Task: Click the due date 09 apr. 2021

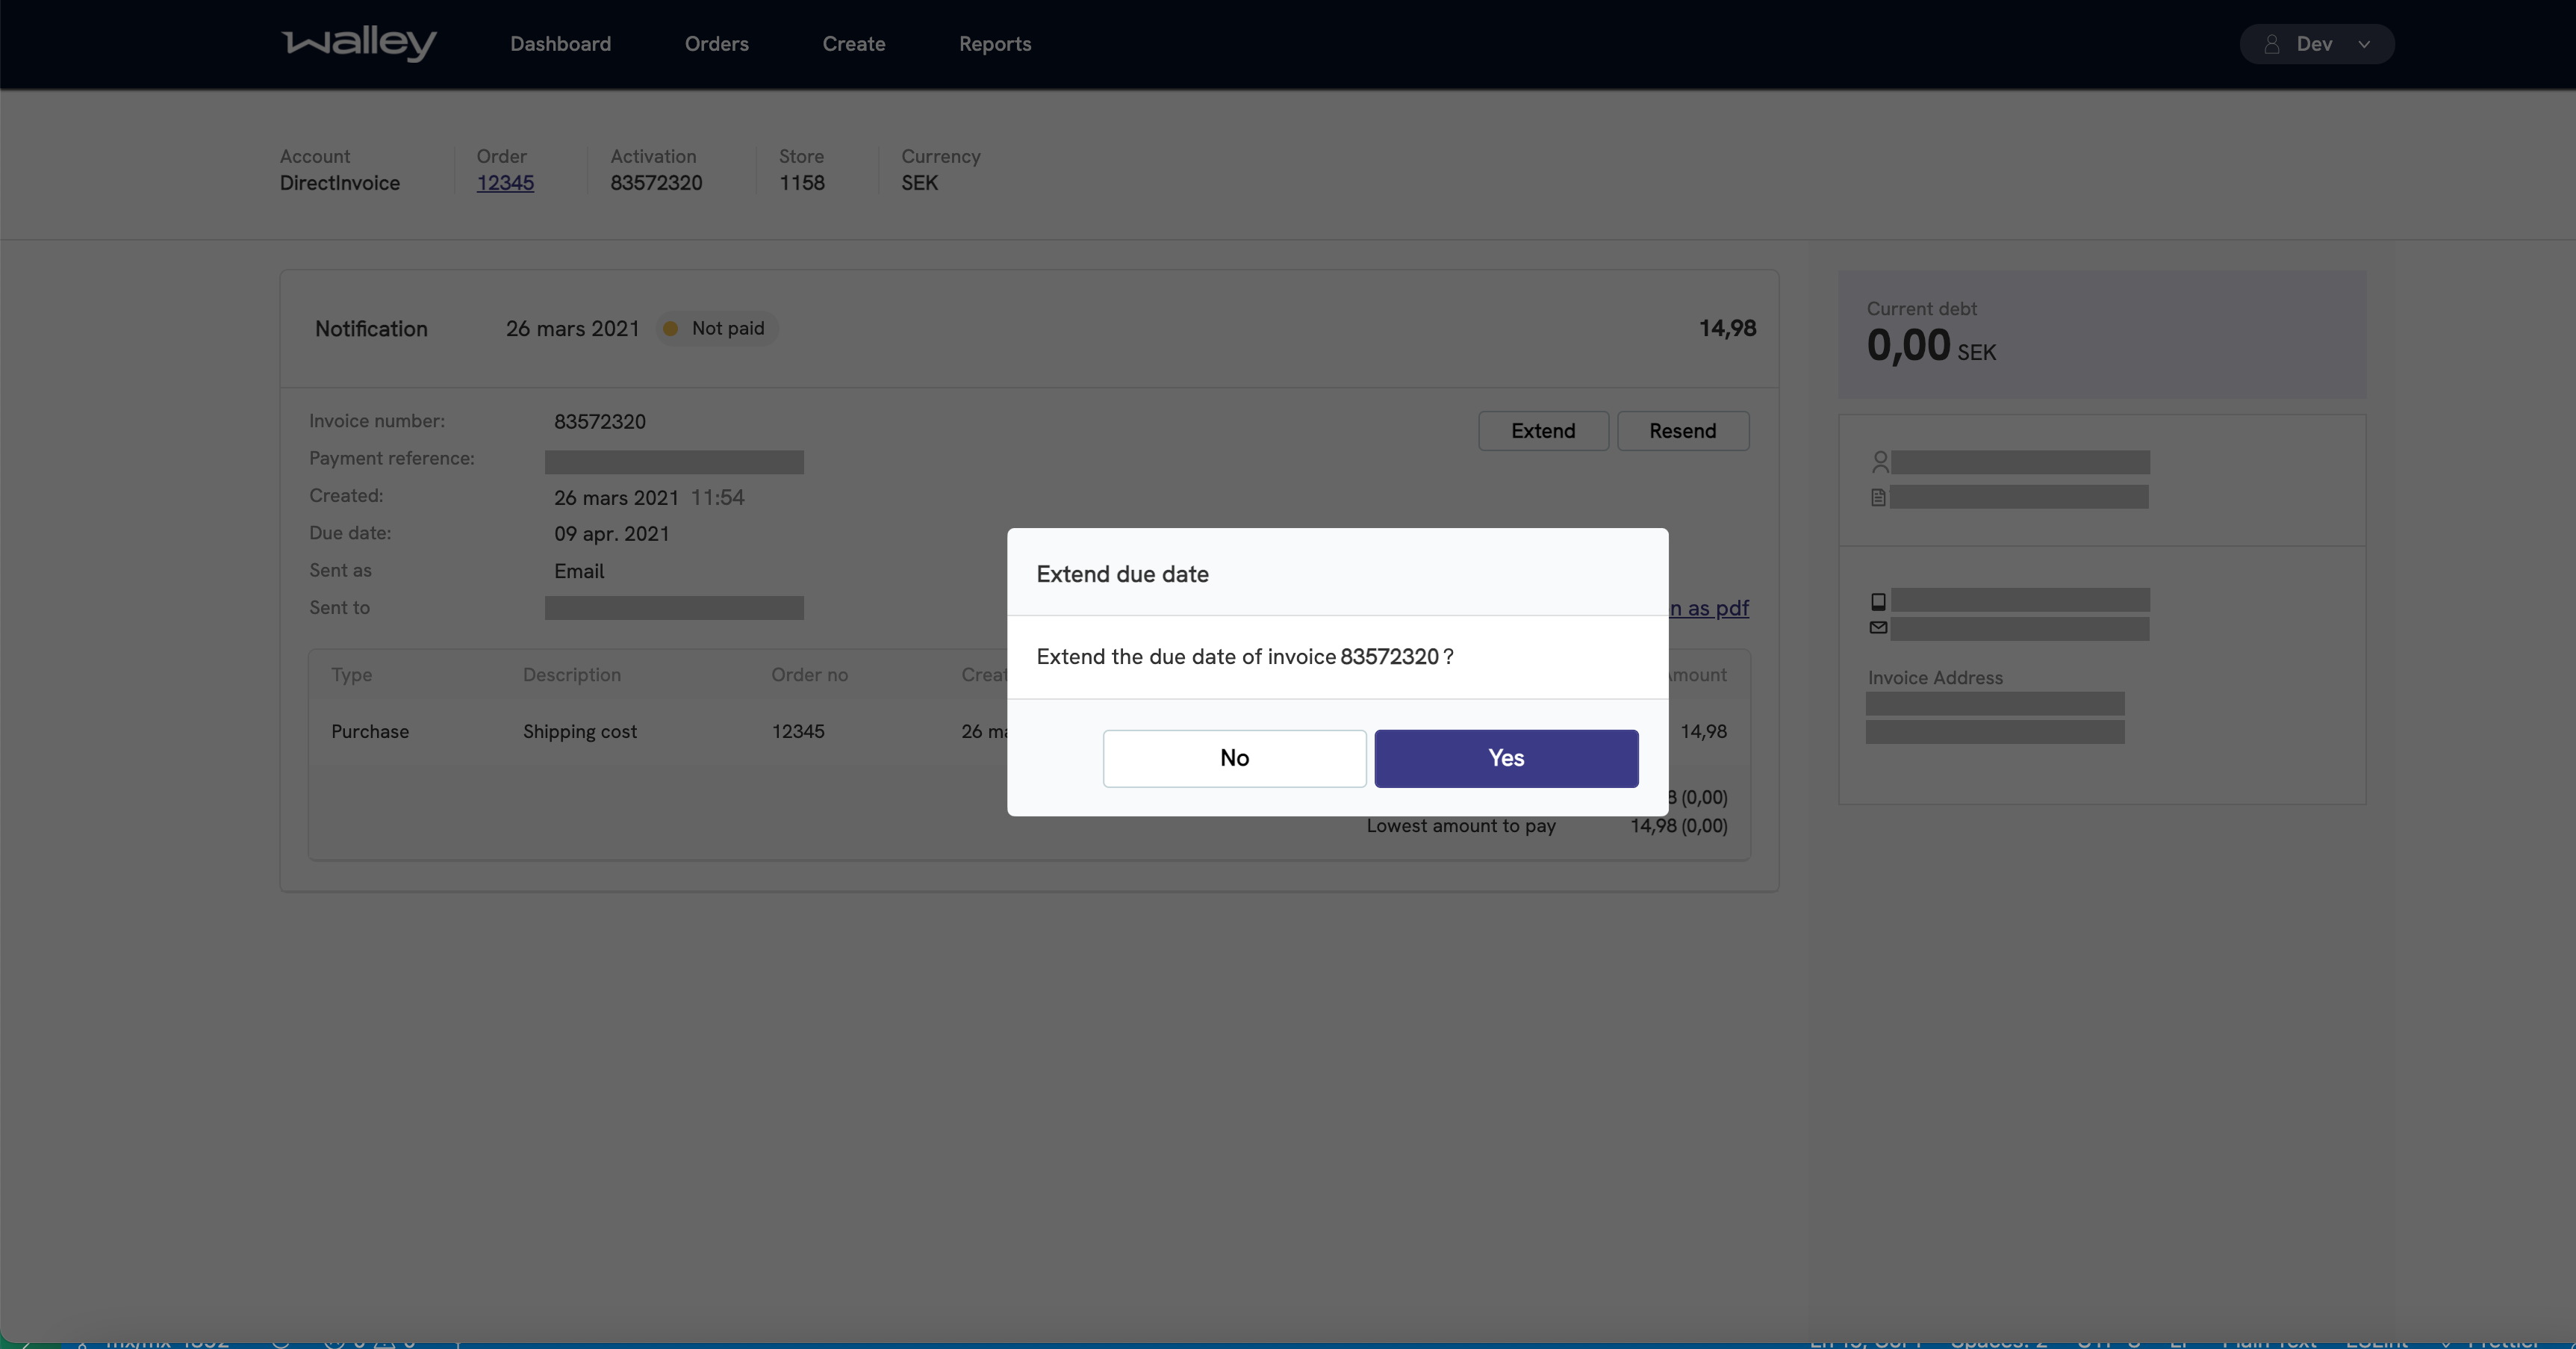Action: click(x=611, y=534)
